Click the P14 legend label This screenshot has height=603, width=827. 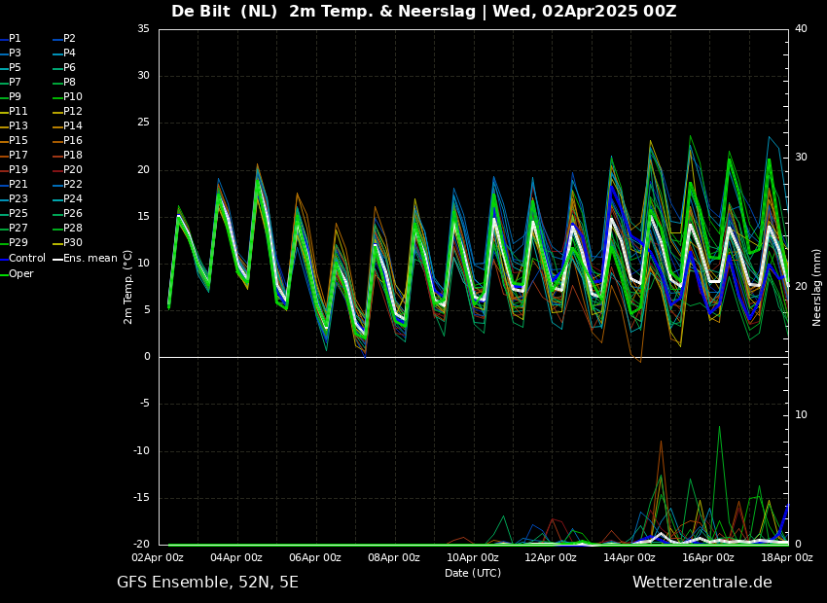point(68,126)
